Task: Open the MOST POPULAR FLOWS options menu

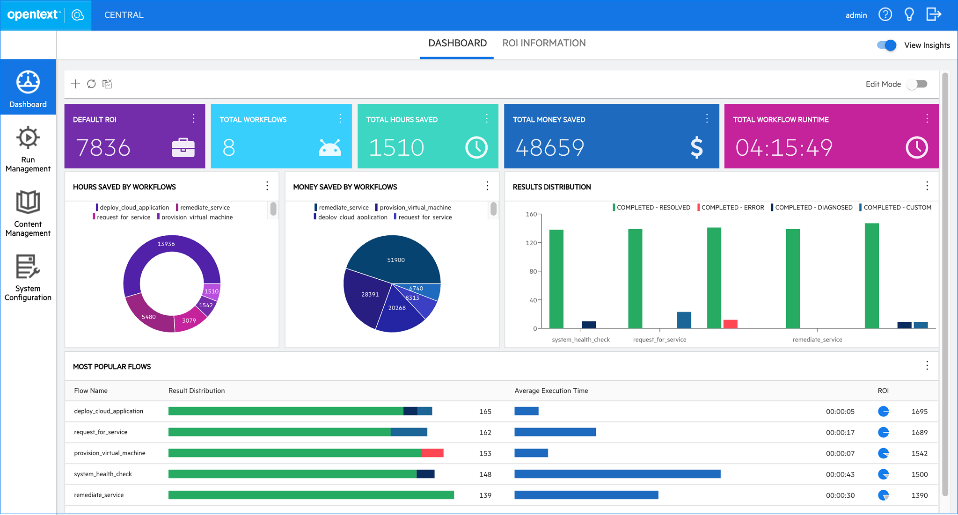Action: pyautogui.click(x=927, y=366)
